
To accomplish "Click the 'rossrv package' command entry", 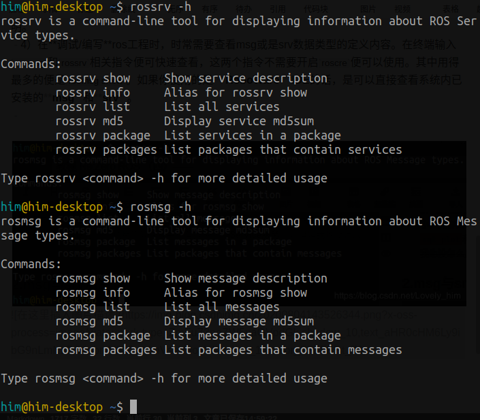I will (x=103, y=135).
